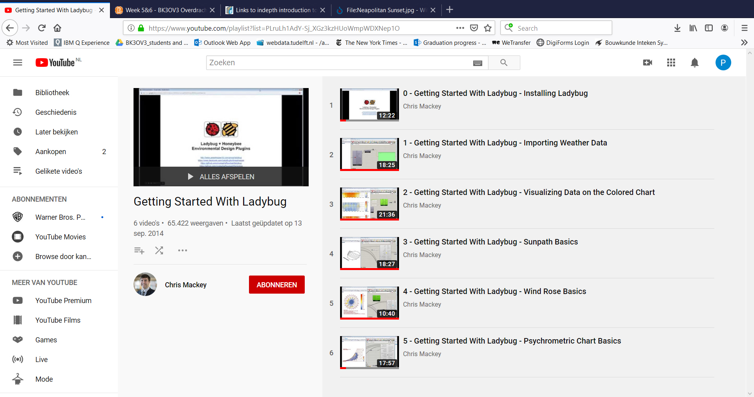Viewport: 754px width, 397px height.
Task: Open the YouTube hamburger guide menu
Action: (18, 62)
